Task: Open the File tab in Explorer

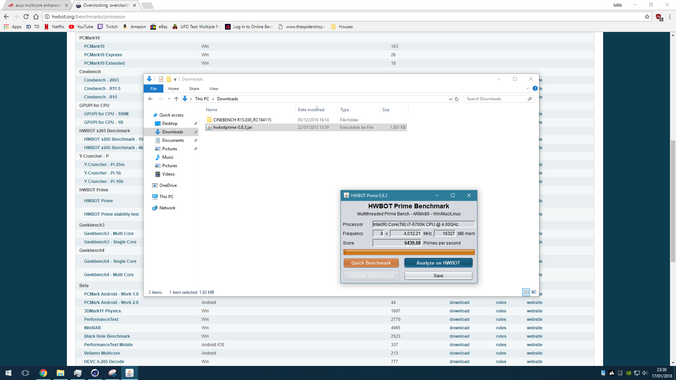Action: click(154, 89)
